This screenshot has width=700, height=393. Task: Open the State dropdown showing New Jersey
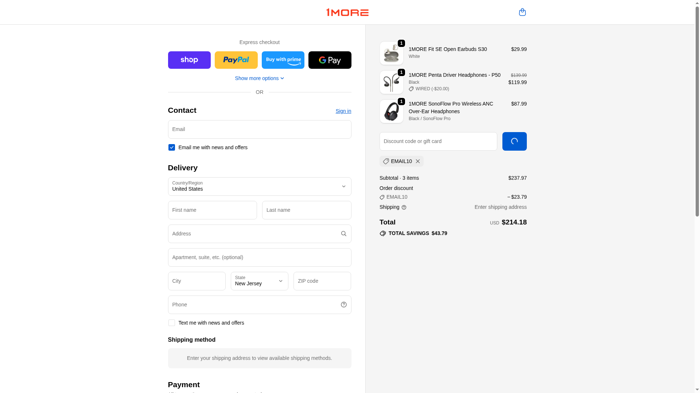(x=260, y=281)
